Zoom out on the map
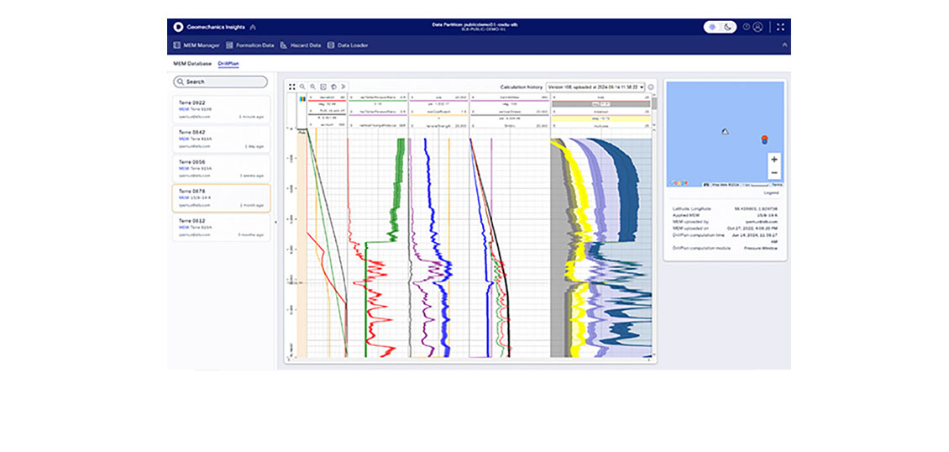 pos(773,172)
